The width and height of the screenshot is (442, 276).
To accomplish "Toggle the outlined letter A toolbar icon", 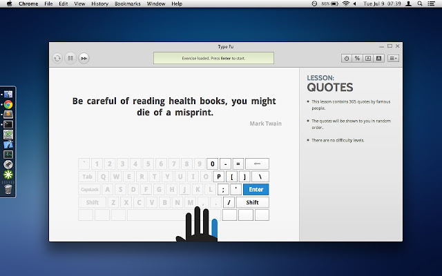I will (x=368, y=58).
